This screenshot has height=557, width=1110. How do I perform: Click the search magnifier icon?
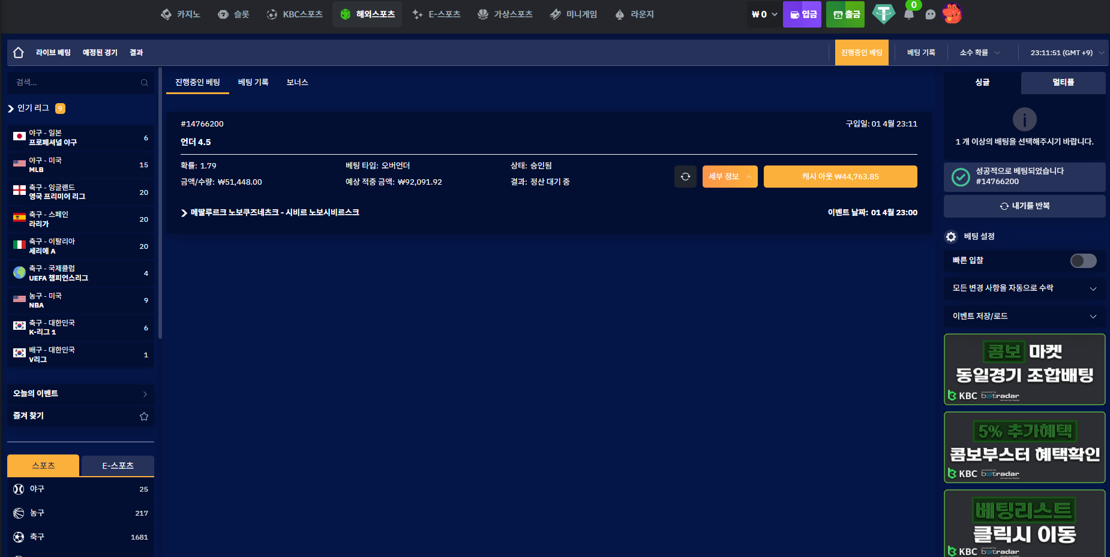tap(144, 83)
